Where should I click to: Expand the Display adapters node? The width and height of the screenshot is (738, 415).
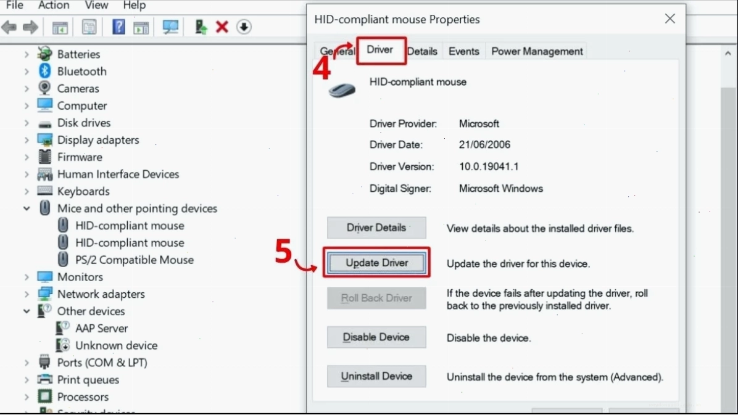click(x=27, y=140)
